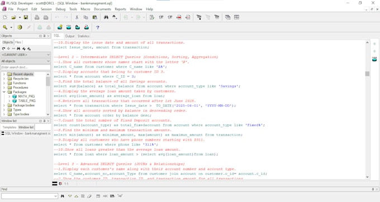This screenshot has width=380, height=202.
Task: Close the Window list panel with its X
Action: (48, 121)
